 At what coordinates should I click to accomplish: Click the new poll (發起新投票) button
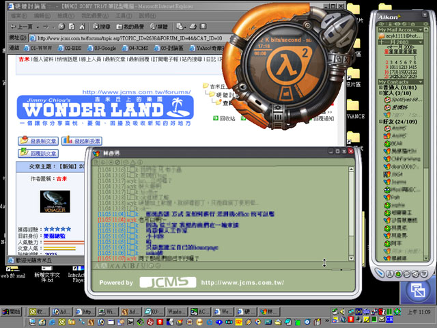82,141
